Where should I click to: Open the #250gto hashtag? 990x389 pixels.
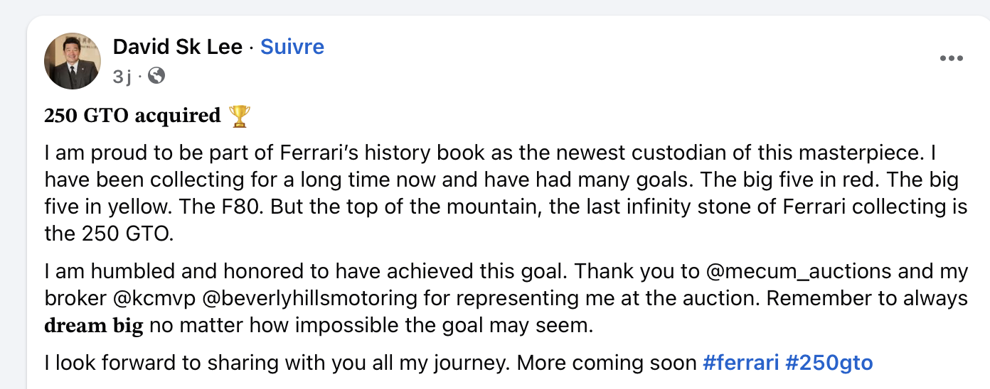829,363
